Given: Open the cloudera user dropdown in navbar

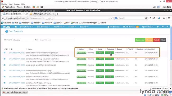Looking at the screenshot, I should (x=147, y=27).
